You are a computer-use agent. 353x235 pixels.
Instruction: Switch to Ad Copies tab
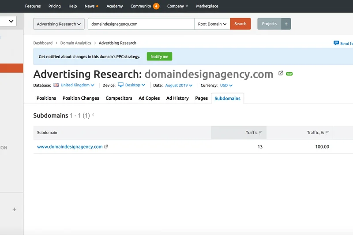click(x=149, y=98)
